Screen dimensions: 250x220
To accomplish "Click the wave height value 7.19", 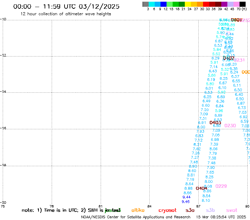I will (x=190, y=180).
